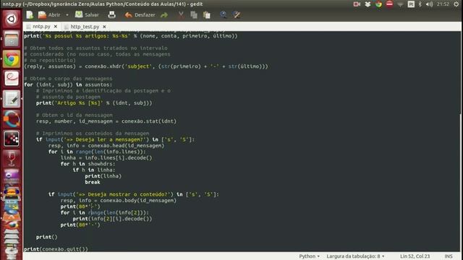Click the red no-entry tray icon
Image resolution: width=463 pixels, height=260 pixels.
click(389, 4)
